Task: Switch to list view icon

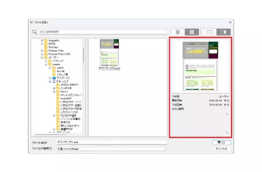Action: pyautogui.click(x=178, y=32)
